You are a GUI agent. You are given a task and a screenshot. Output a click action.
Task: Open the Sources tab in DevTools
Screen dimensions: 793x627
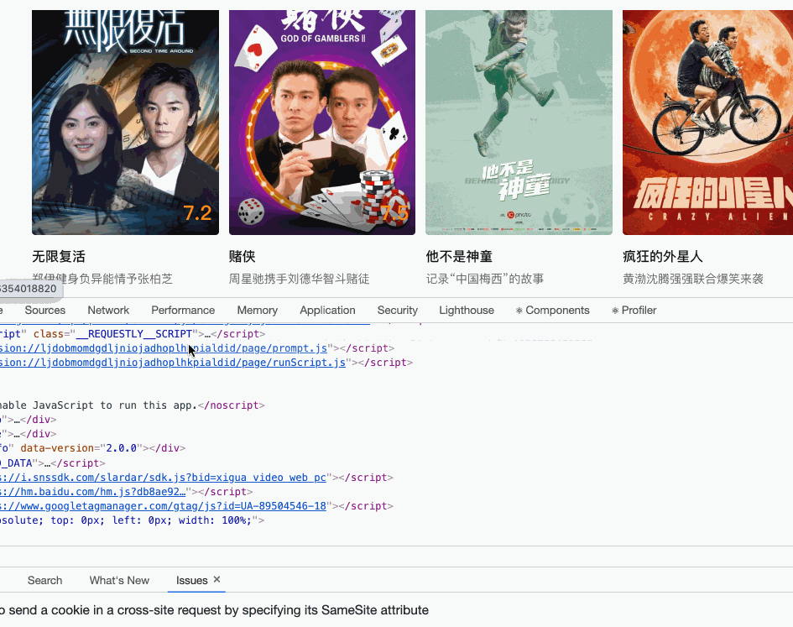[x=45, y=311]
